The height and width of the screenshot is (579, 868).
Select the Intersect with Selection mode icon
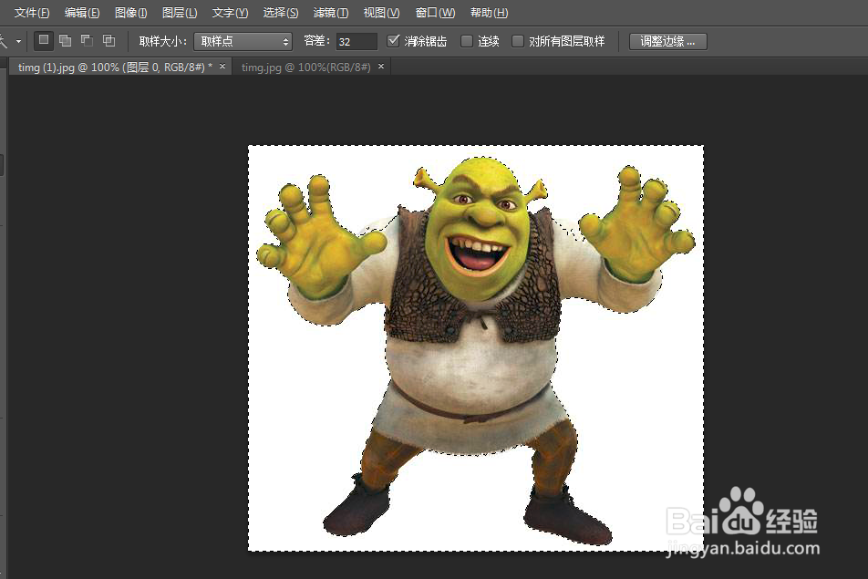coord(109,40)
